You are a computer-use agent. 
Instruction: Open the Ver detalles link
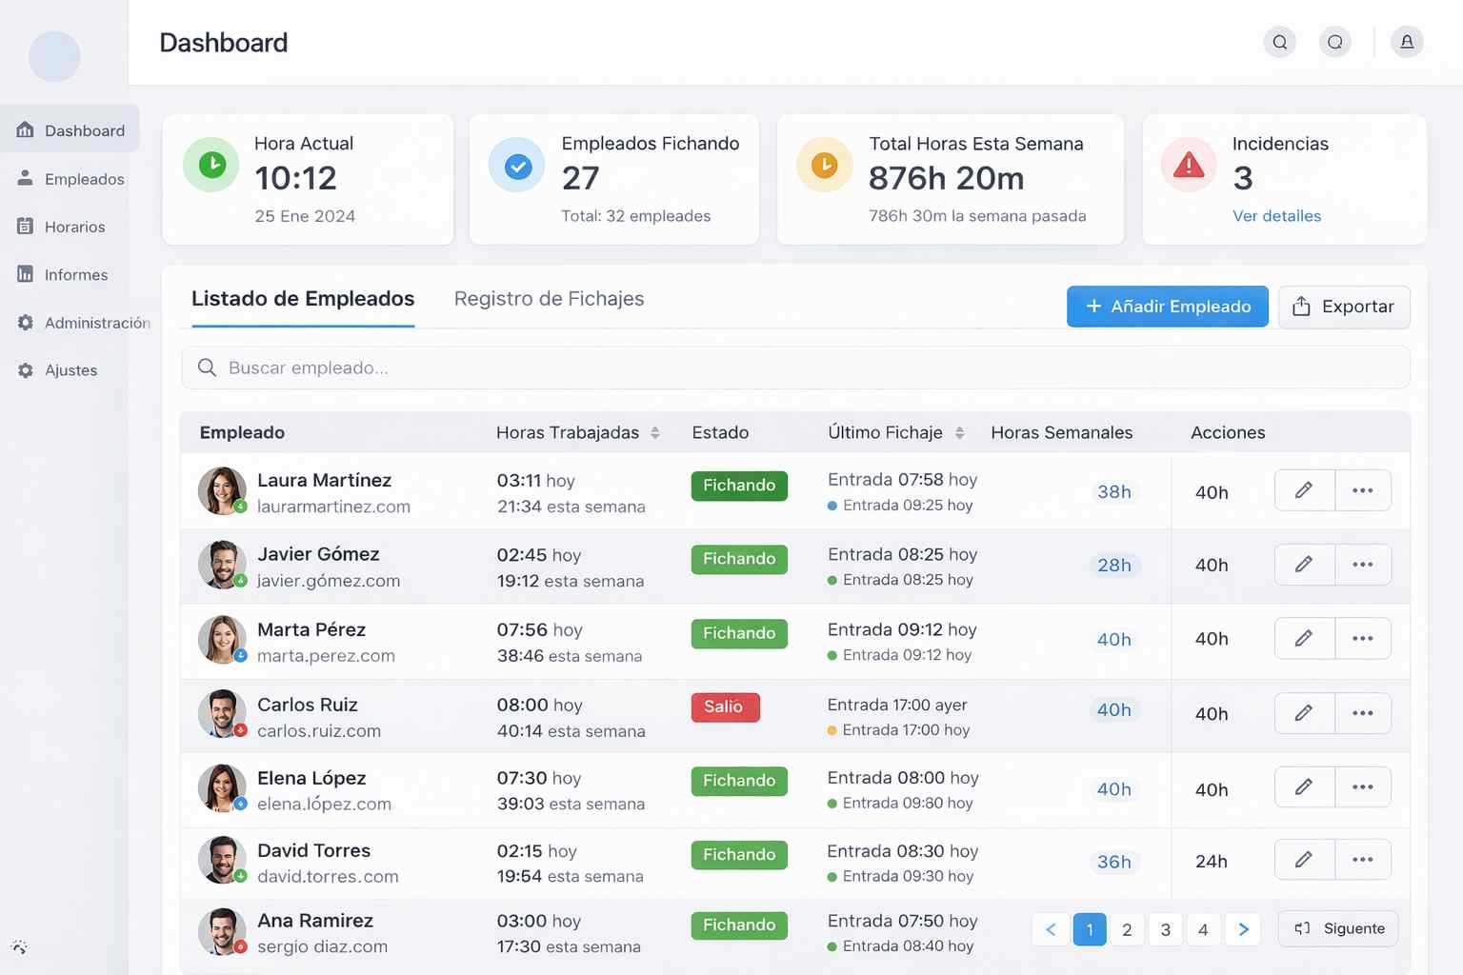1276,216
